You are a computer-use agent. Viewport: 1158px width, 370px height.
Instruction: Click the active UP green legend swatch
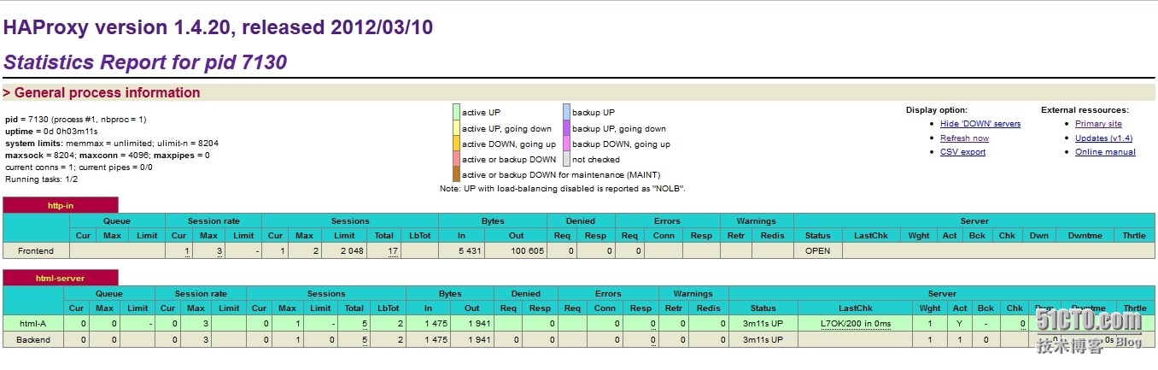456,112
